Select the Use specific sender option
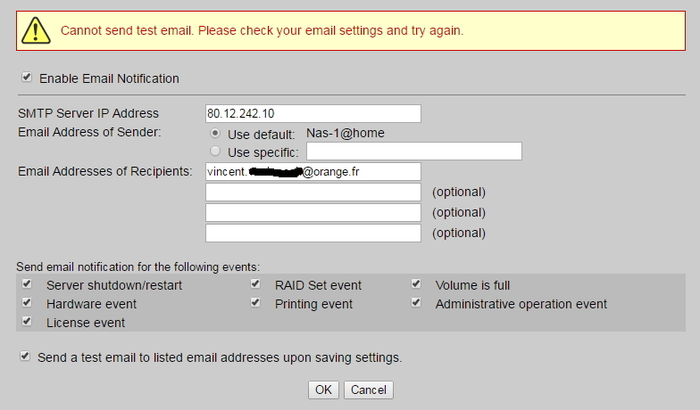Image resolution: width=700 pixels, height=410 pixels. [x=215, y=152]
